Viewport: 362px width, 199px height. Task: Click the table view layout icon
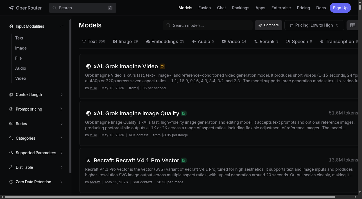pyautogui.click(x=353, y=25)
